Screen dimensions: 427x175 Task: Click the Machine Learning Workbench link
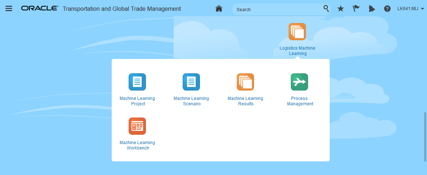pyautogui.click(x=137, y=146)
